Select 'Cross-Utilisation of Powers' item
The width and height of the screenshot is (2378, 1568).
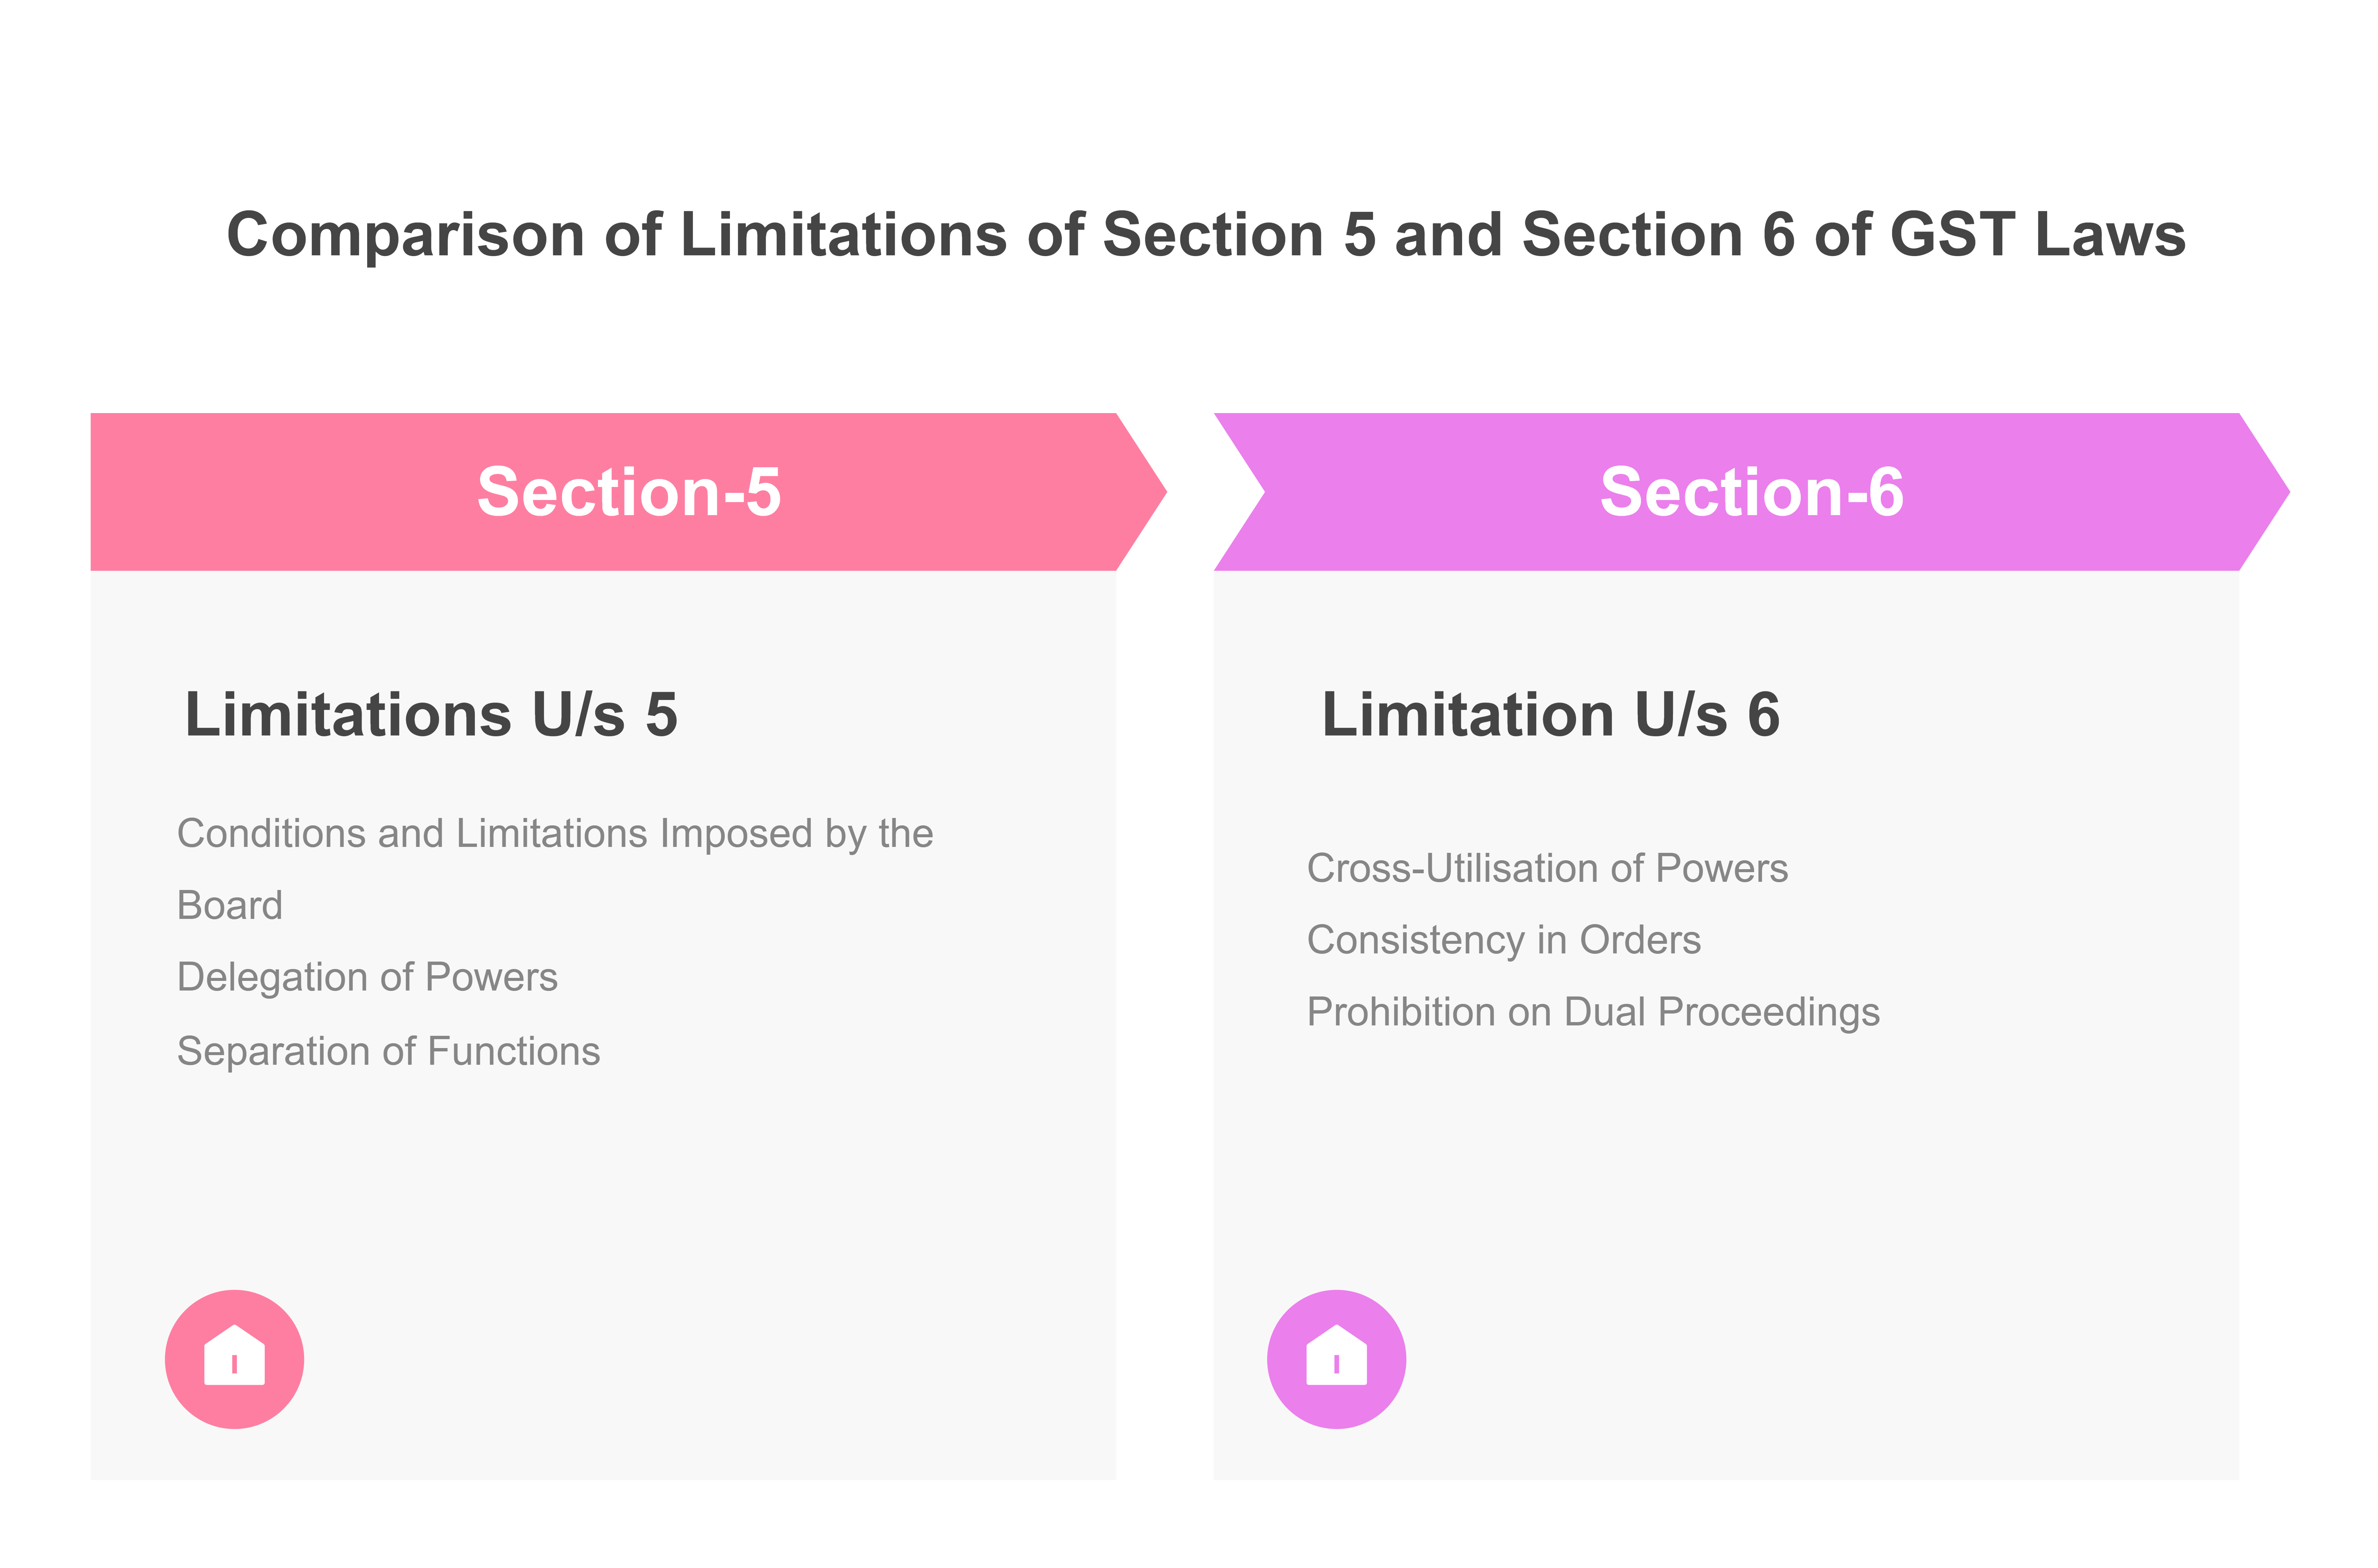pyautogui.click(x=1547, y=868)
